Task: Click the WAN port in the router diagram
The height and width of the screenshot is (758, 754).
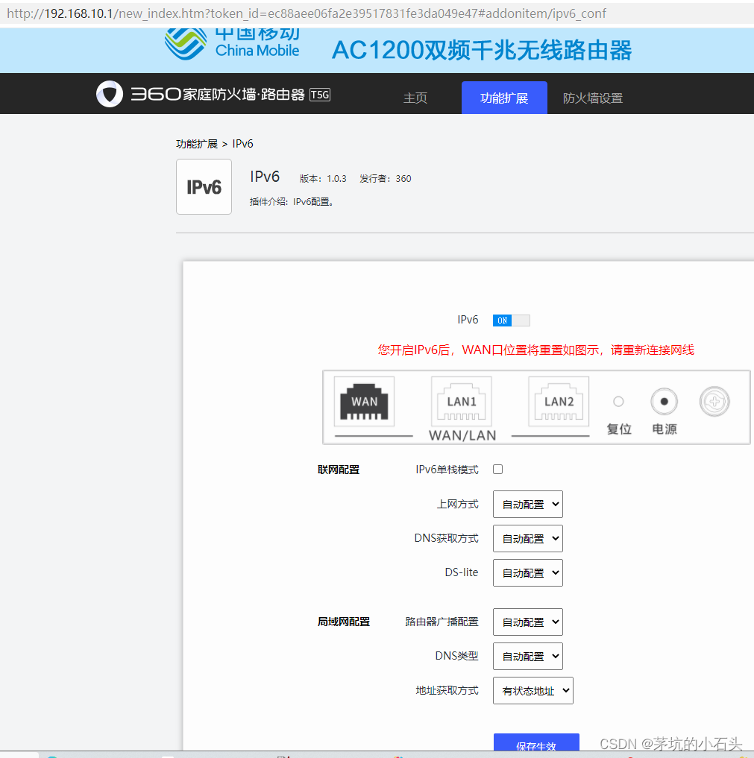Action: (x=363, y=401)
